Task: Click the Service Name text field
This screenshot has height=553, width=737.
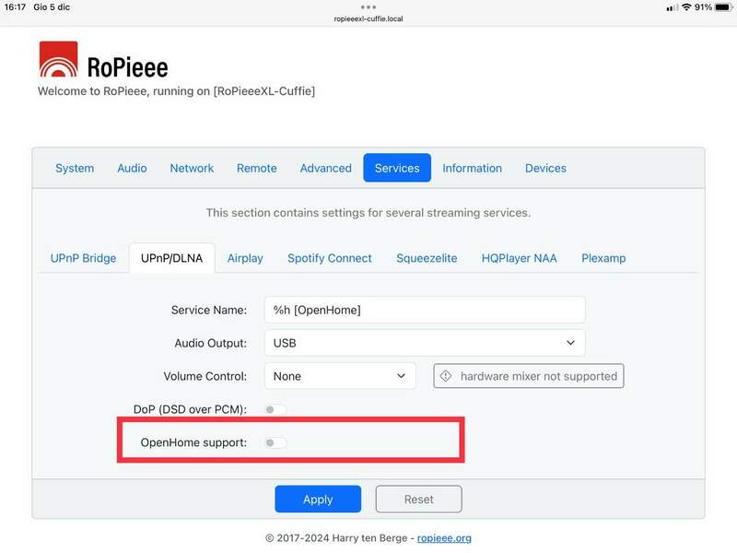Action: (x=425, y=310)
